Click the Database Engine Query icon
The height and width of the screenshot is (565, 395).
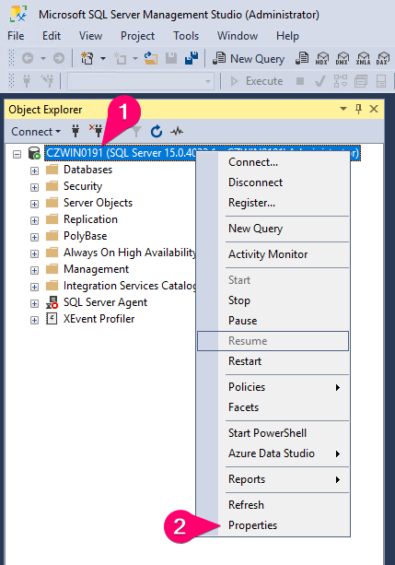click(302, 58)
